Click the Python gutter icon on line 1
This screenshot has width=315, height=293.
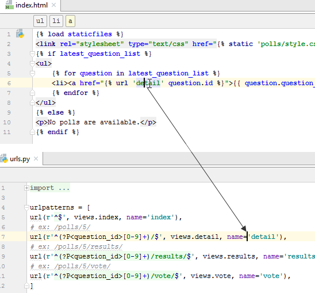click(x=20, y=34)
